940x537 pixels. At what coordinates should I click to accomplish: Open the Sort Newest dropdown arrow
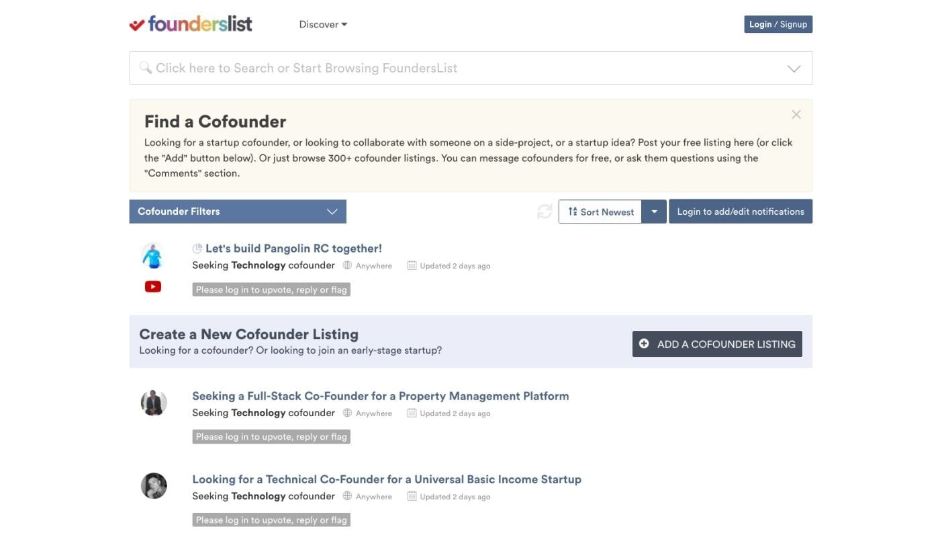tap(654, 211)
